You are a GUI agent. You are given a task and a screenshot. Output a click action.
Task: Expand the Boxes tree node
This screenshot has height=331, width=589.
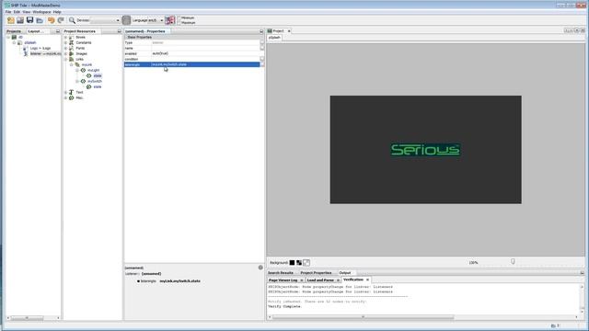coord(65,37)
